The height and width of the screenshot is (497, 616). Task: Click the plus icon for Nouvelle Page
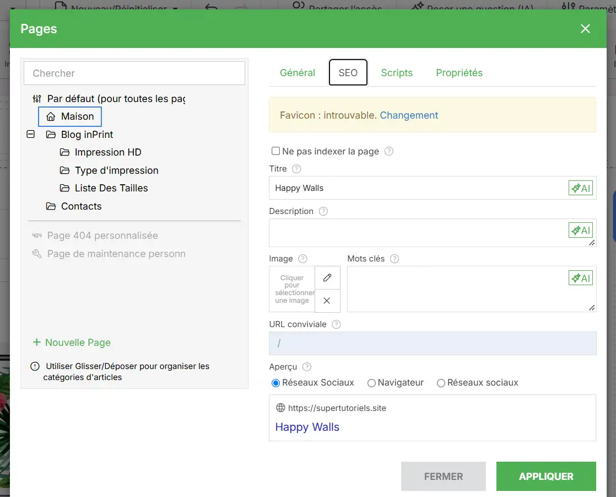click(x=36, y=342)
